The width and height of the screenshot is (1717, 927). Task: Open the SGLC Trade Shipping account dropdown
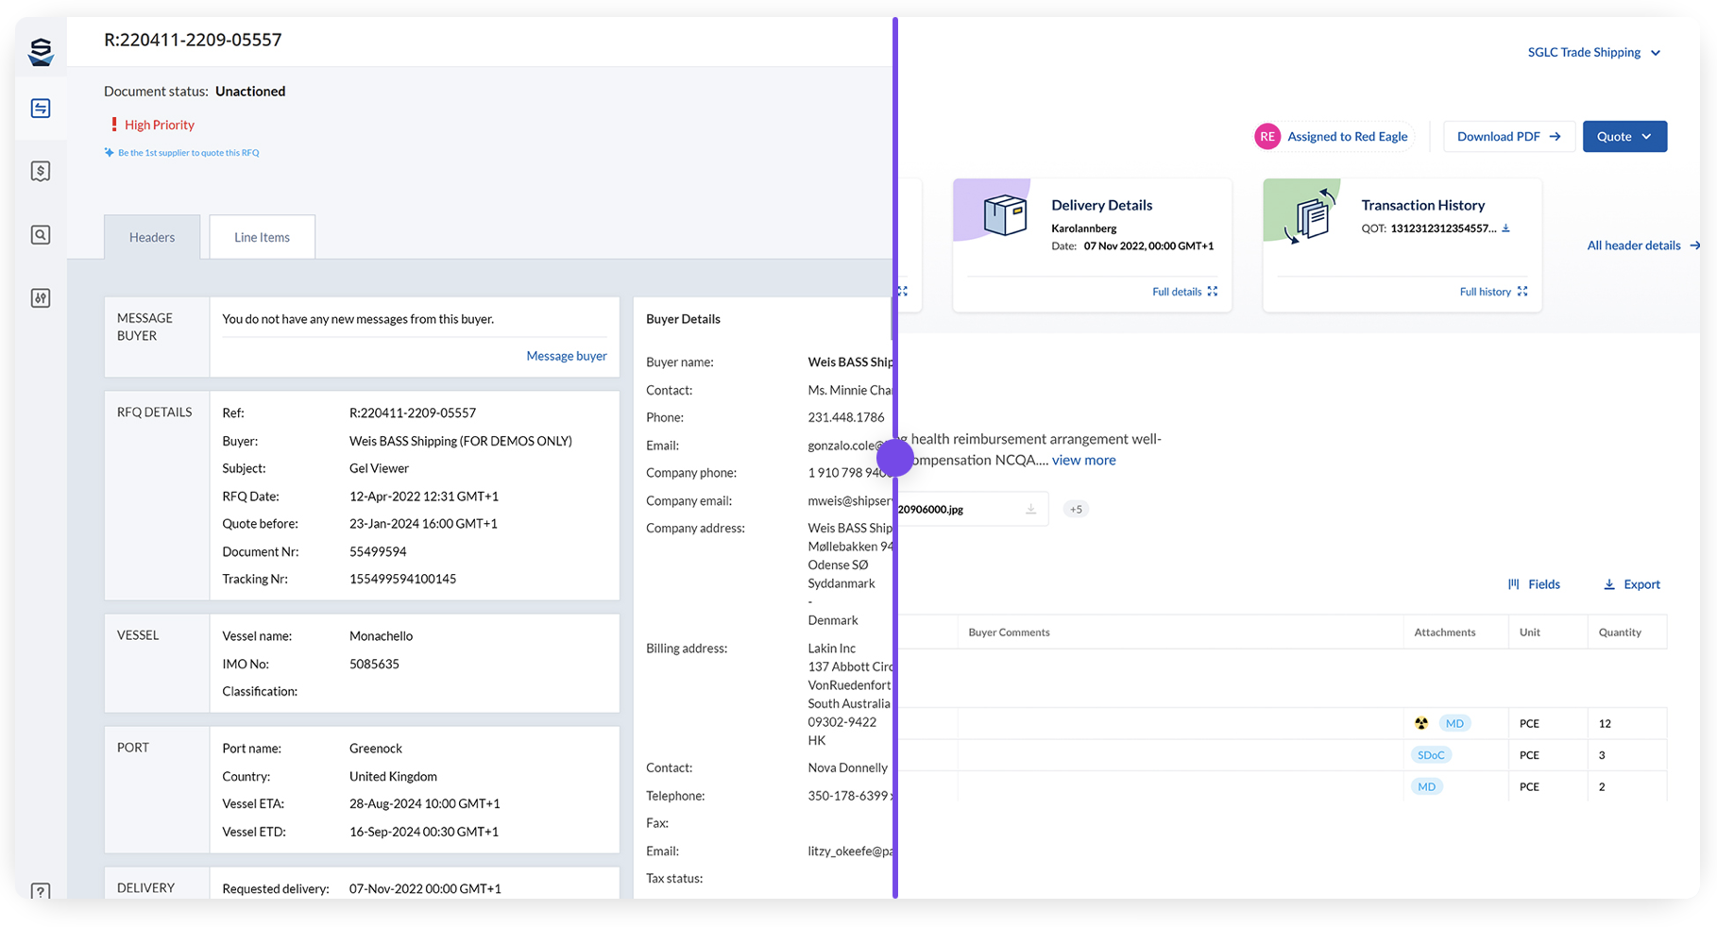(x=1594, y=52)
